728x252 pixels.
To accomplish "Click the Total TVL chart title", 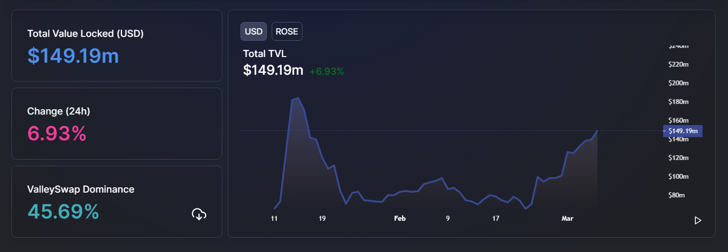I will [x=264, y=54].
